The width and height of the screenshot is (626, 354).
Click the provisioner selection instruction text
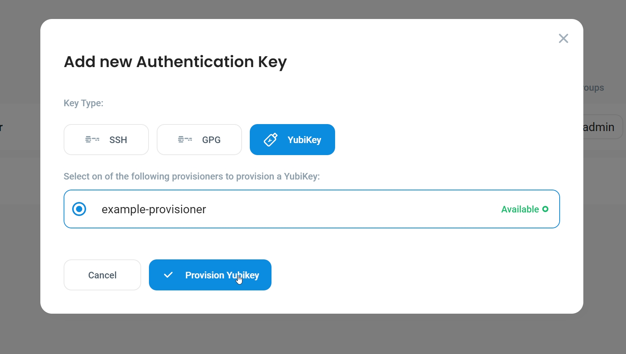[192, 176]
